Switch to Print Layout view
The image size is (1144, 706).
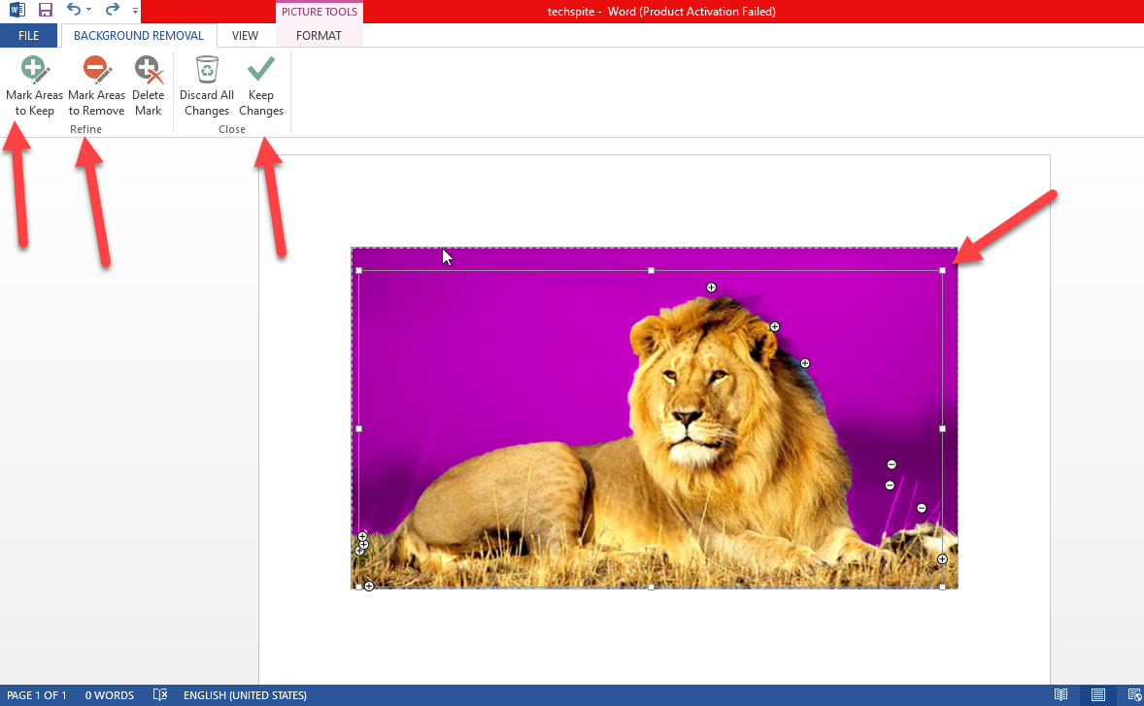(x=1097, y=695)
